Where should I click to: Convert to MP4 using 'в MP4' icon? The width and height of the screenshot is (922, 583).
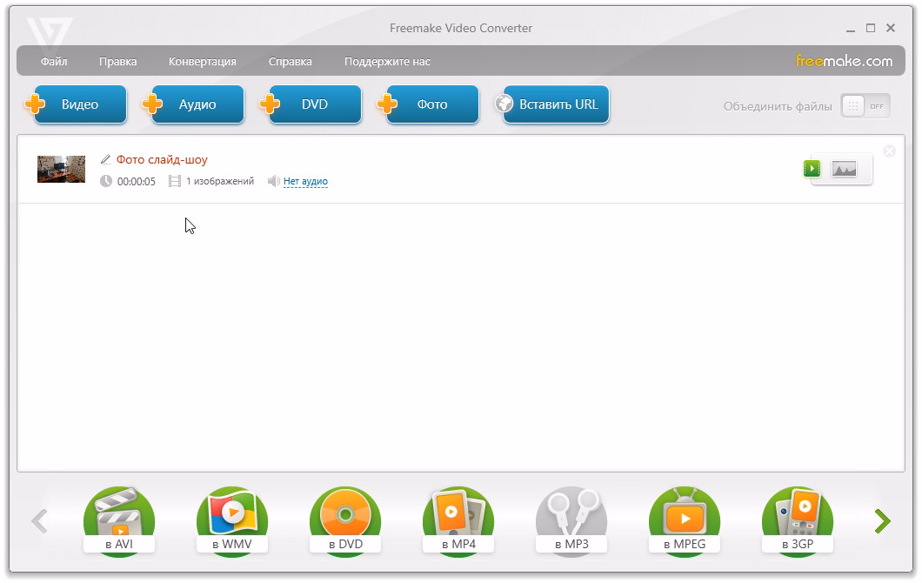coord(458,521)
